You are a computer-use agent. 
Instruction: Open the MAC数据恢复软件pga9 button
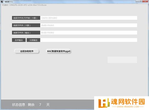(59, 51)
